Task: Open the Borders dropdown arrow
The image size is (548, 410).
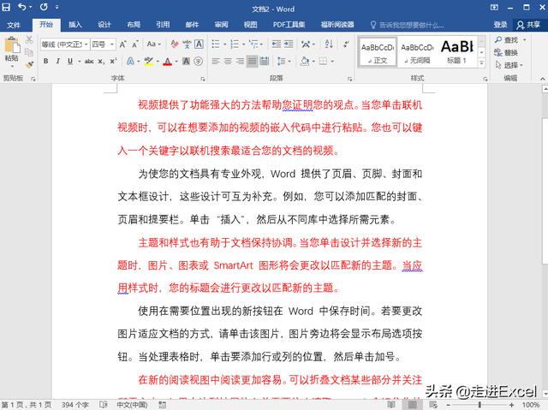Action: coord(332,62)
